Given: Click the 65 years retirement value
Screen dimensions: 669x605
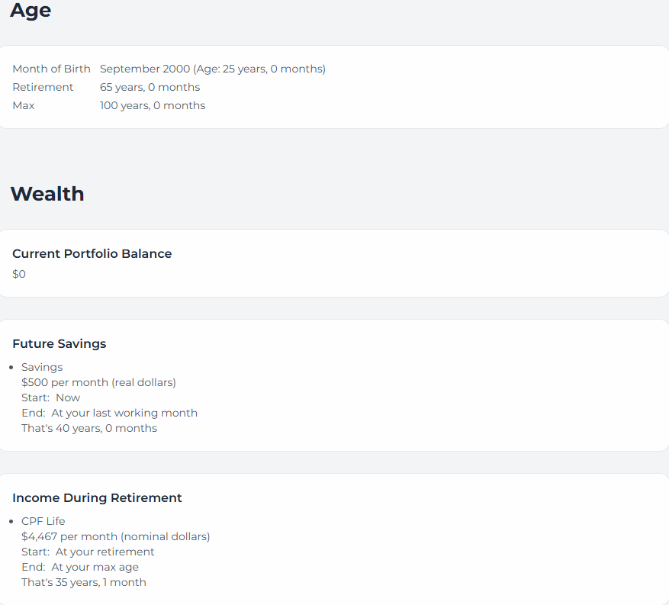Looking at the screenshot, I should pos(150,87).
